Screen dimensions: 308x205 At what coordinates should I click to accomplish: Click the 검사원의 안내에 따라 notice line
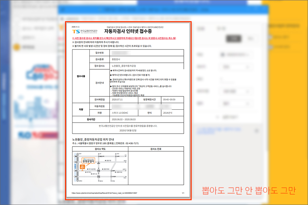(x=96, y=42)
